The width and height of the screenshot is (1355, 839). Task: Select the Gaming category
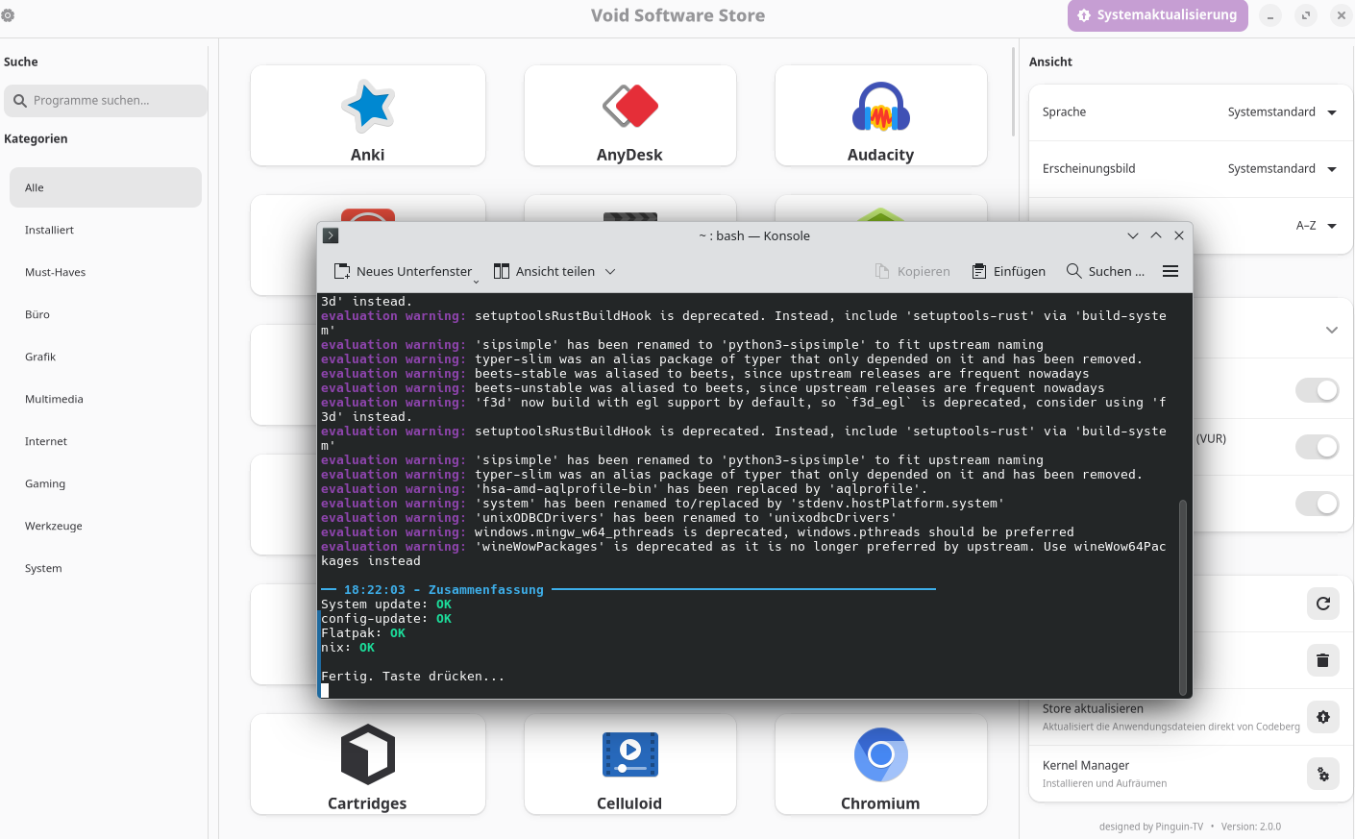coord(106,483)
